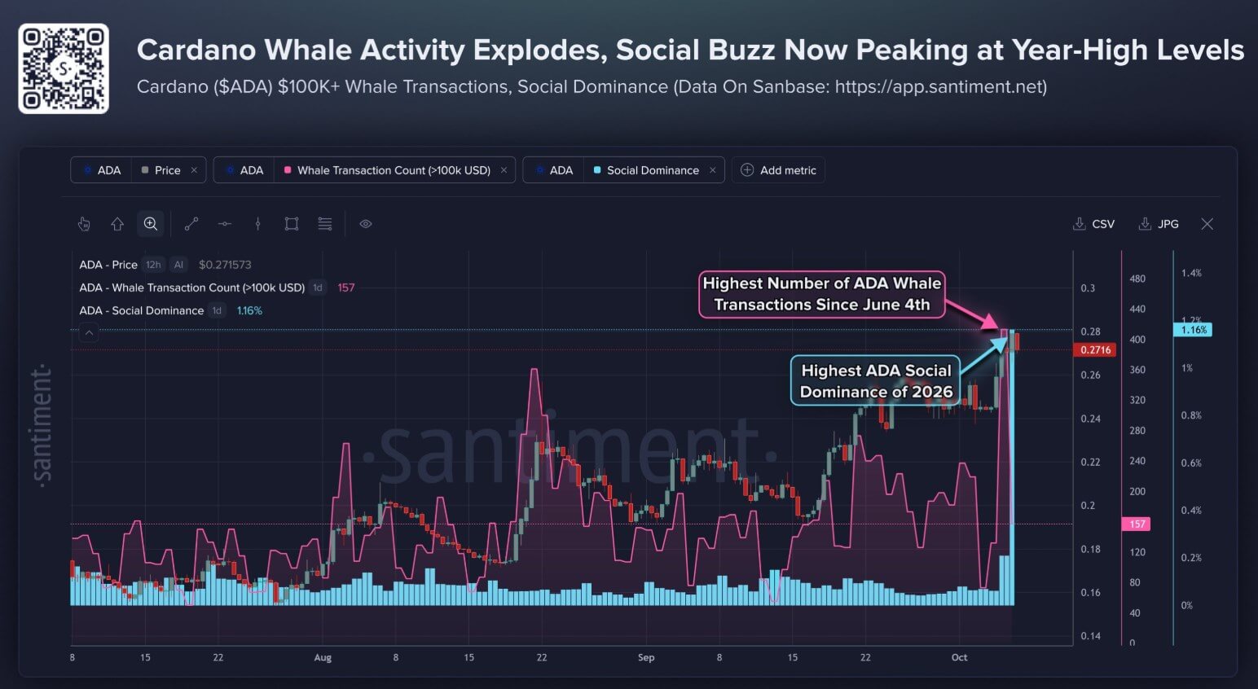Select the rectangle shape drawing tool
Screen dimensions: 1258x689
click(x=292, y=224)
